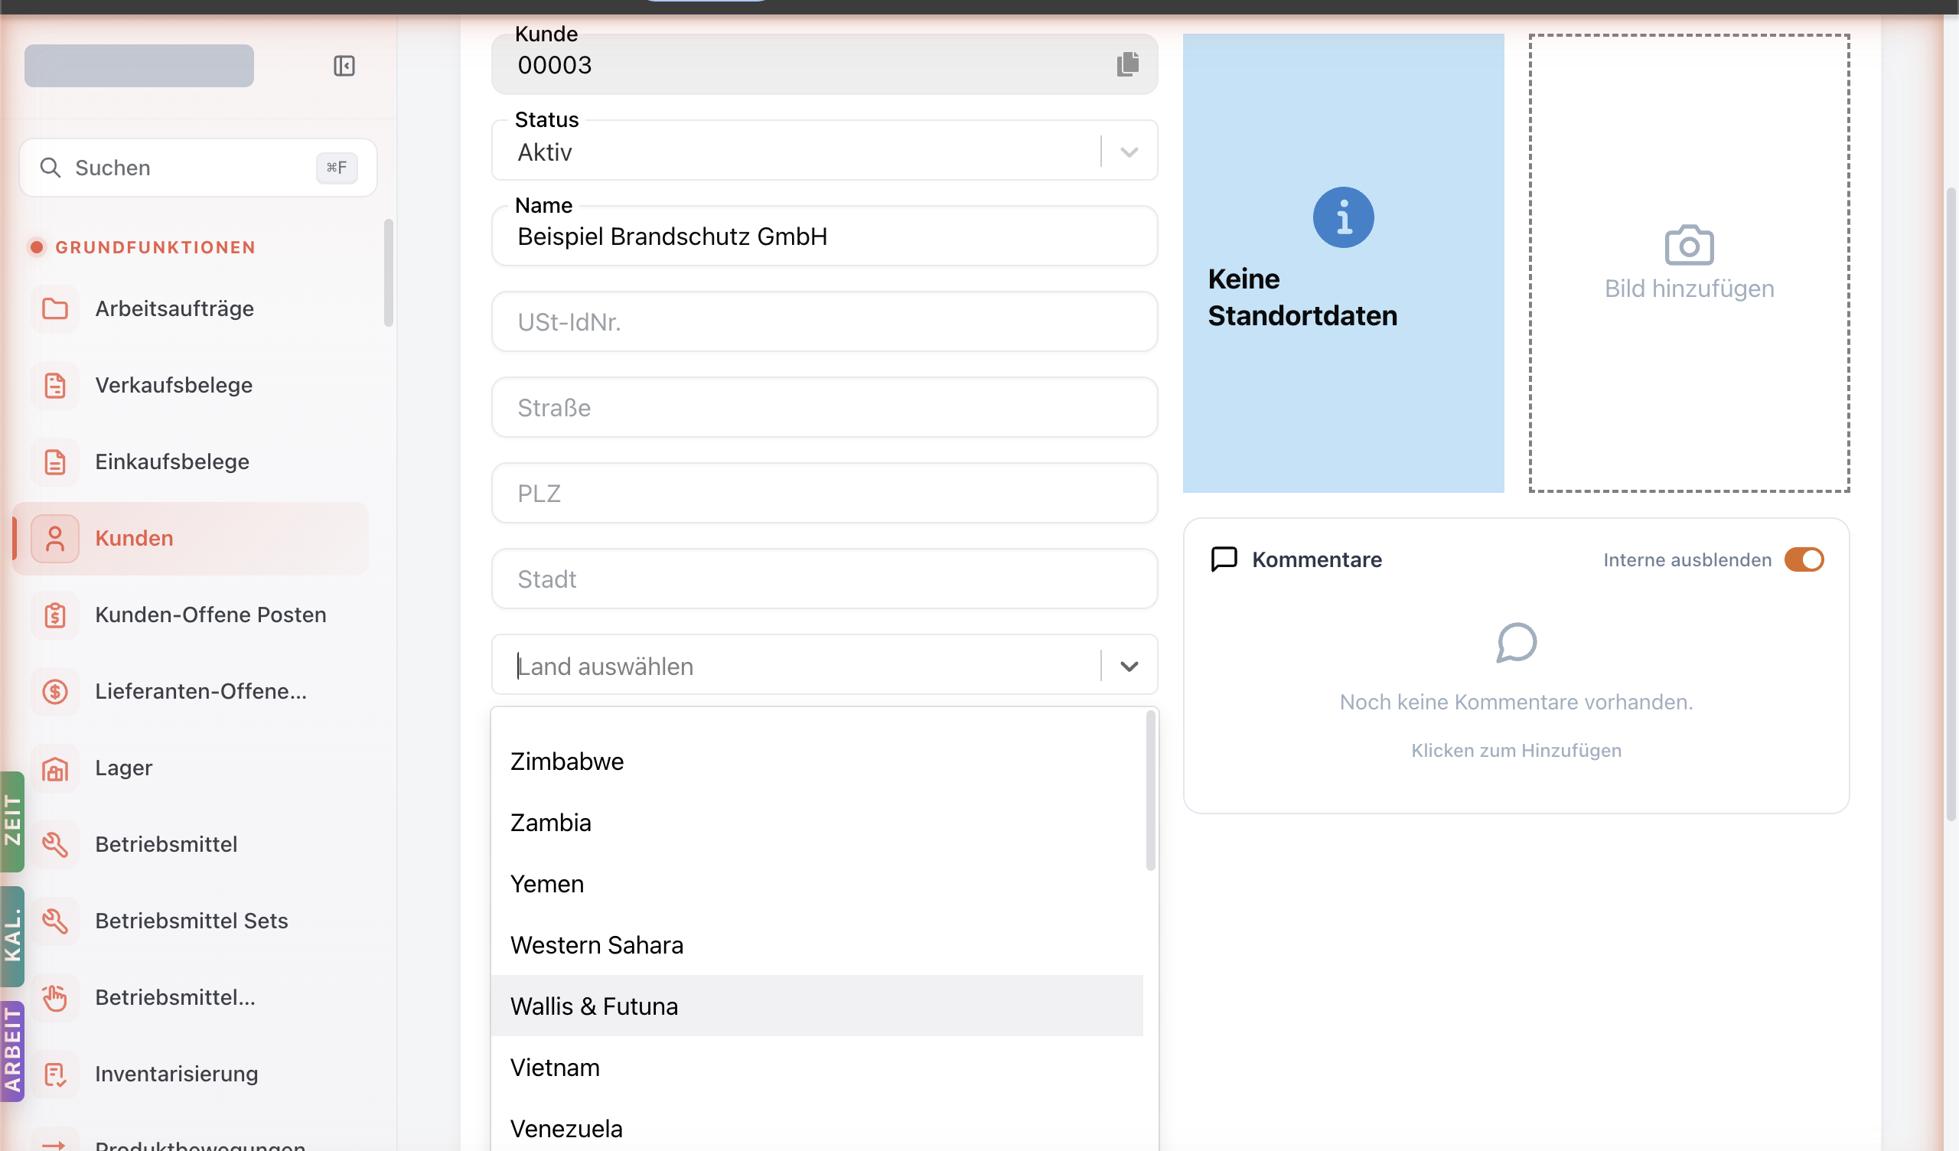Click Klicken zum Hinzufügen to add comment
Screen dimensions: 1959x1151
(x=1516, y=751)
